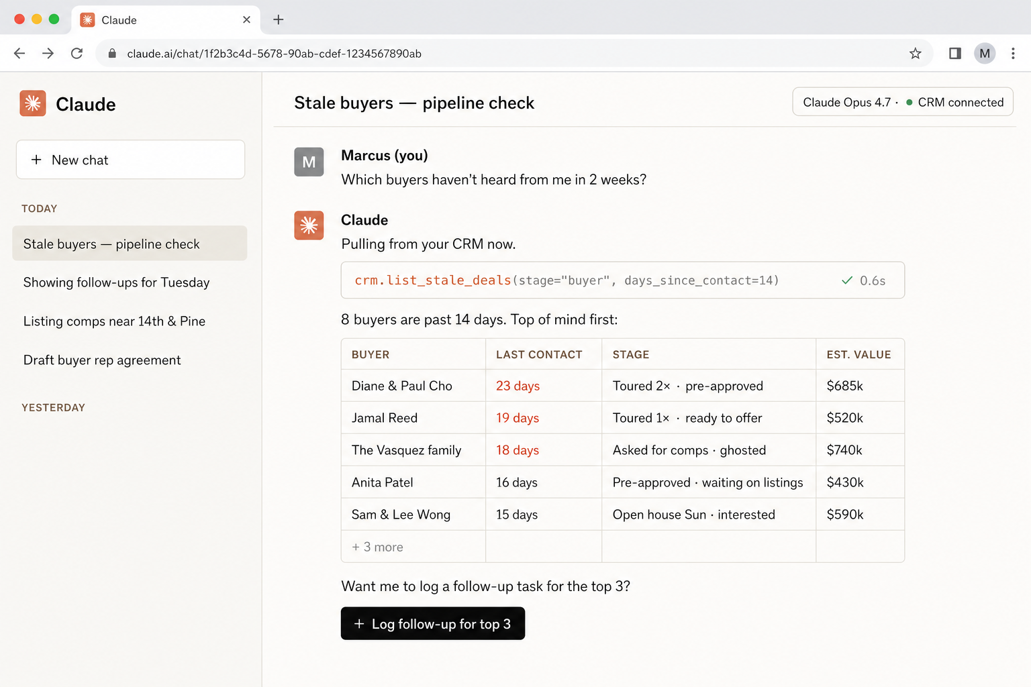Click the 19 days last contact value
1031x687 pixels.
tap(518, 418)
